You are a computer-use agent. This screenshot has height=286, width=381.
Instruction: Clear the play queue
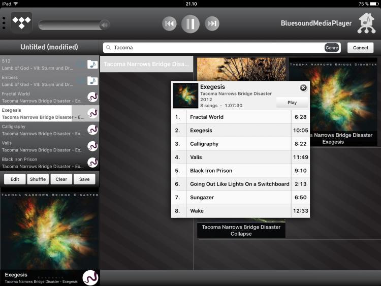61,179
